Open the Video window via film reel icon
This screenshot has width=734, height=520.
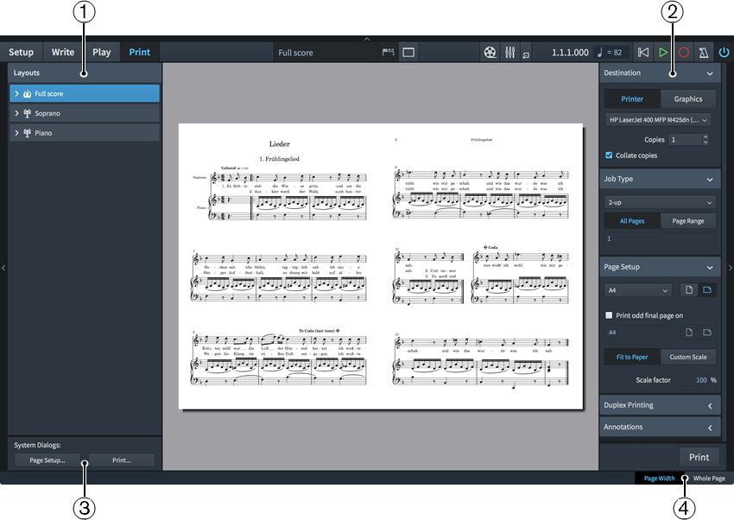click(490, 53)
